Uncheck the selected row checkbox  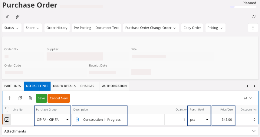pyautogui.click(x=7, y=120)
